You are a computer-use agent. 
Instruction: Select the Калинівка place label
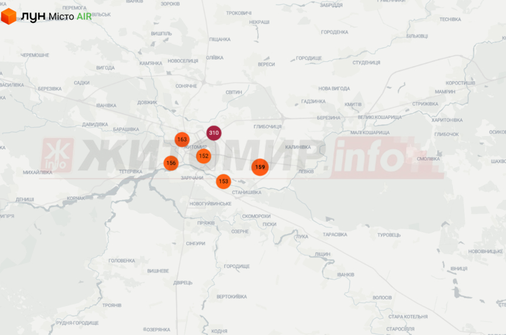point(298,147)
